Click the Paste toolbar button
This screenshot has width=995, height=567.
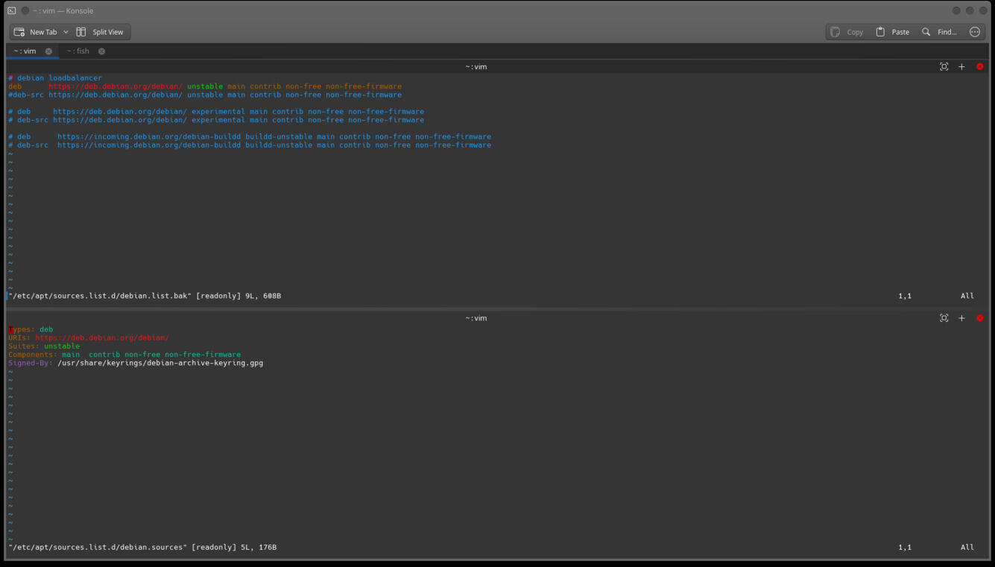[892, 32]
